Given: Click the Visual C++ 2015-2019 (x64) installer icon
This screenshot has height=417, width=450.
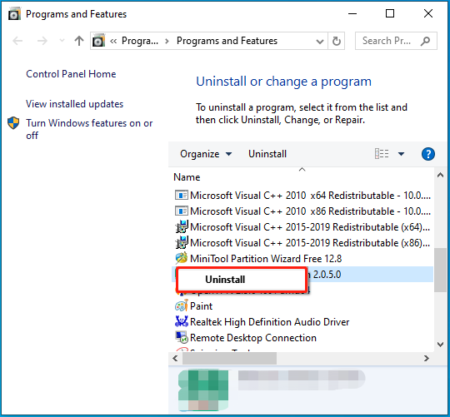Looking at the screenshot, I should coord(182,226).
